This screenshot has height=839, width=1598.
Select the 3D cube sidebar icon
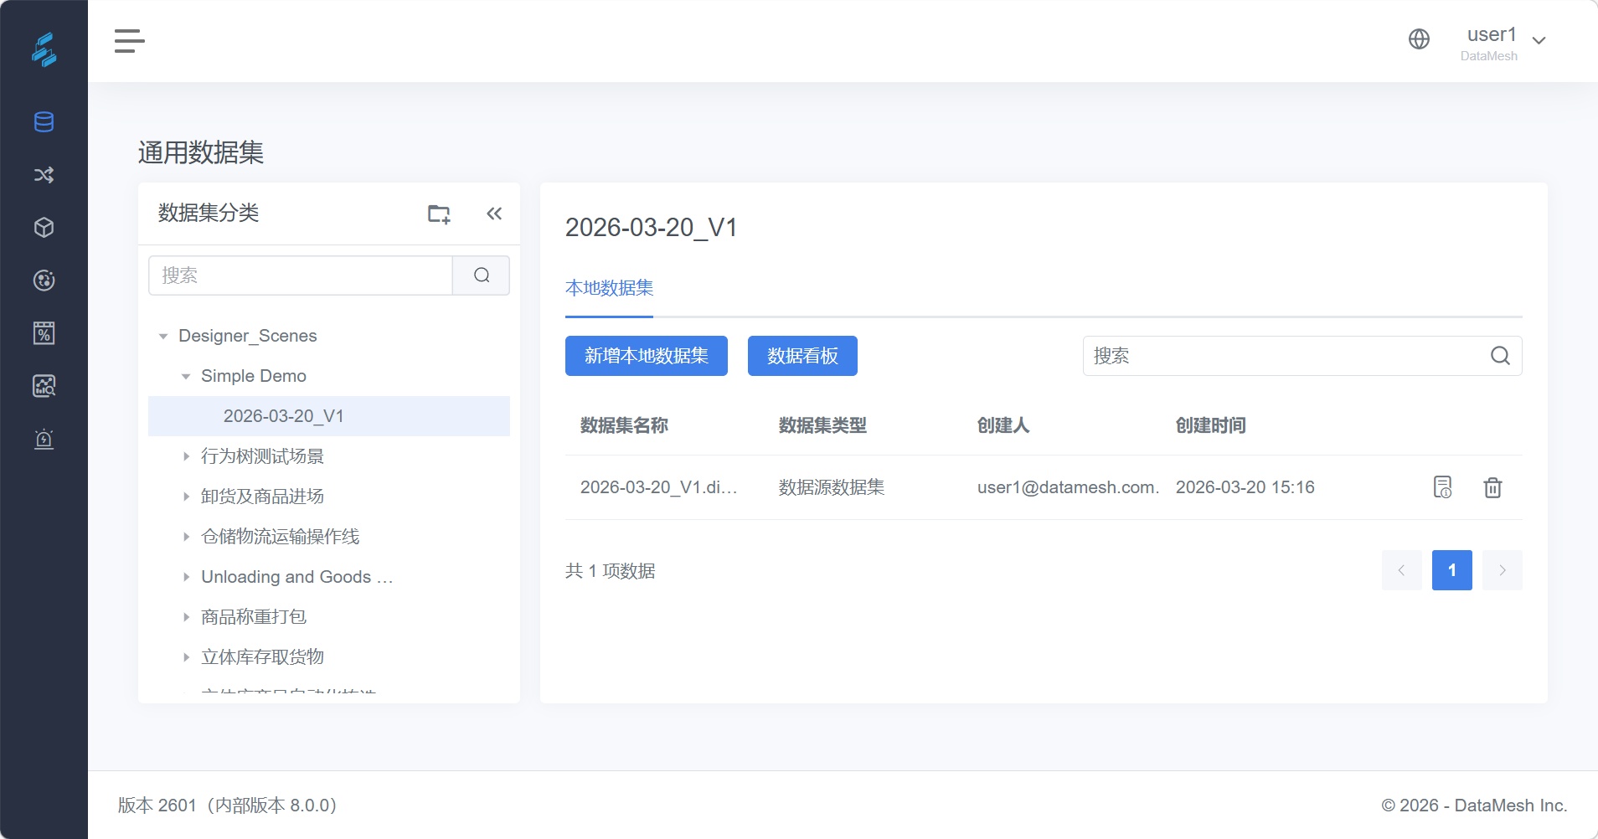(x=44, y=228)
